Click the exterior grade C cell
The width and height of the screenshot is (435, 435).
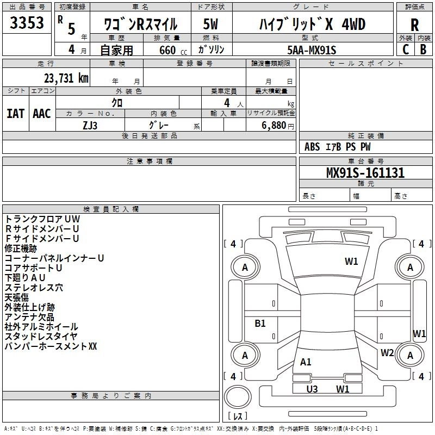406,49
